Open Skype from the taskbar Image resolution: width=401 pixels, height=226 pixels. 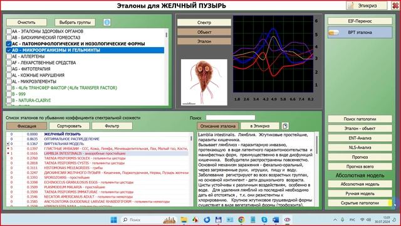tap(264, 220)
